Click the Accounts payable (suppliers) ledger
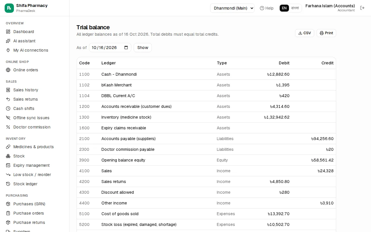Viewport: 371px width, 232px height. [x=128, y=139]
